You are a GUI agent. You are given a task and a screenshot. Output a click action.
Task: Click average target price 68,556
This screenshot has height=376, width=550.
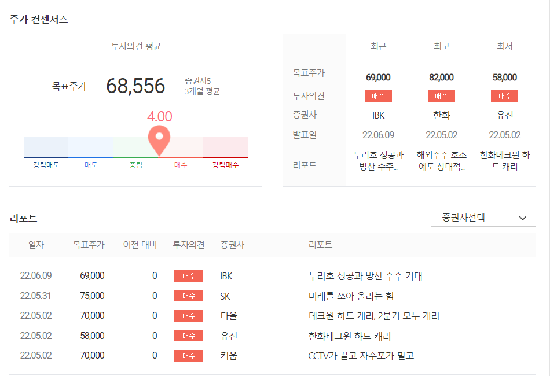tap(135, 86)
